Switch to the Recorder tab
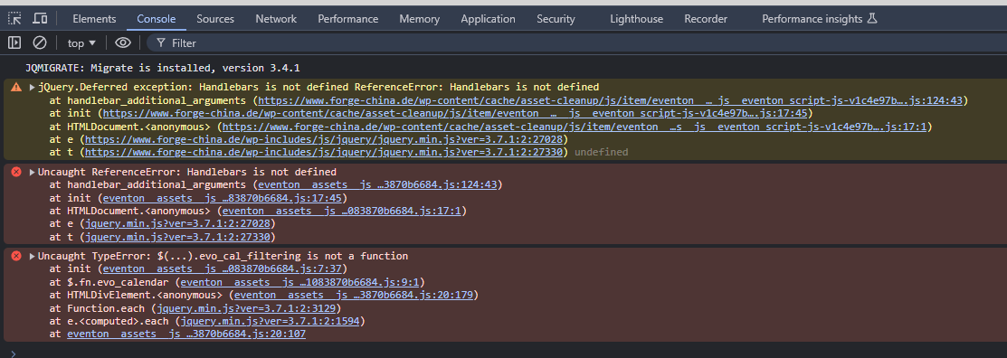The height and width of the screenshot is (358, 1007). pyautogui.click(x=706, y=19)
